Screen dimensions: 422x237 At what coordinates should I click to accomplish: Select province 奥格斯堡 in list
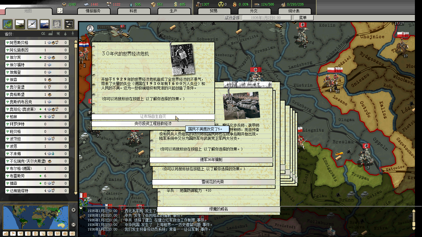(x=37, y=94)
